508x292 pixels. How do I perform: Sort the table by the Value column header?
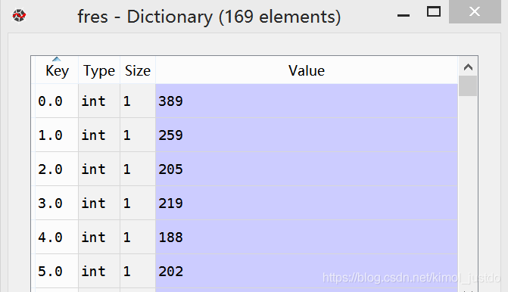coord(307,70)
